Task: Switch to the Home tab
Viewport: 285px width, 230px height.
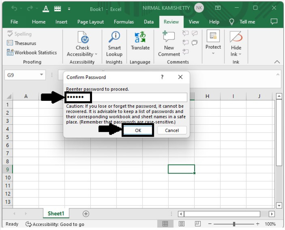Action: [39, 22]
